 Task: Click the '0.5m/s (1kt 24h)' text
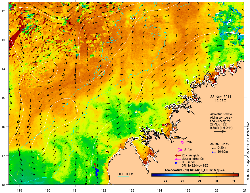click(221, 128)
